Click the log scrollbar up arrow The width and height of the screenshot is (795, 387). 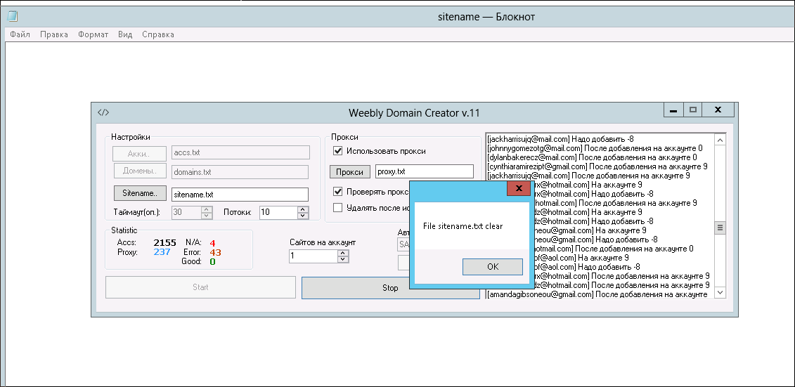pyautogui.click(x=720, y=139)
